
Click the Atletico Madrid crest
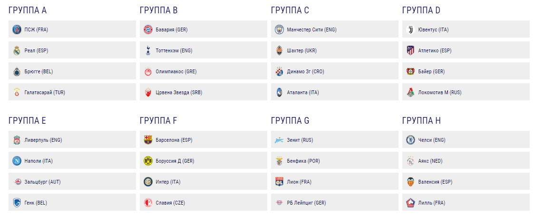(410, 50)
